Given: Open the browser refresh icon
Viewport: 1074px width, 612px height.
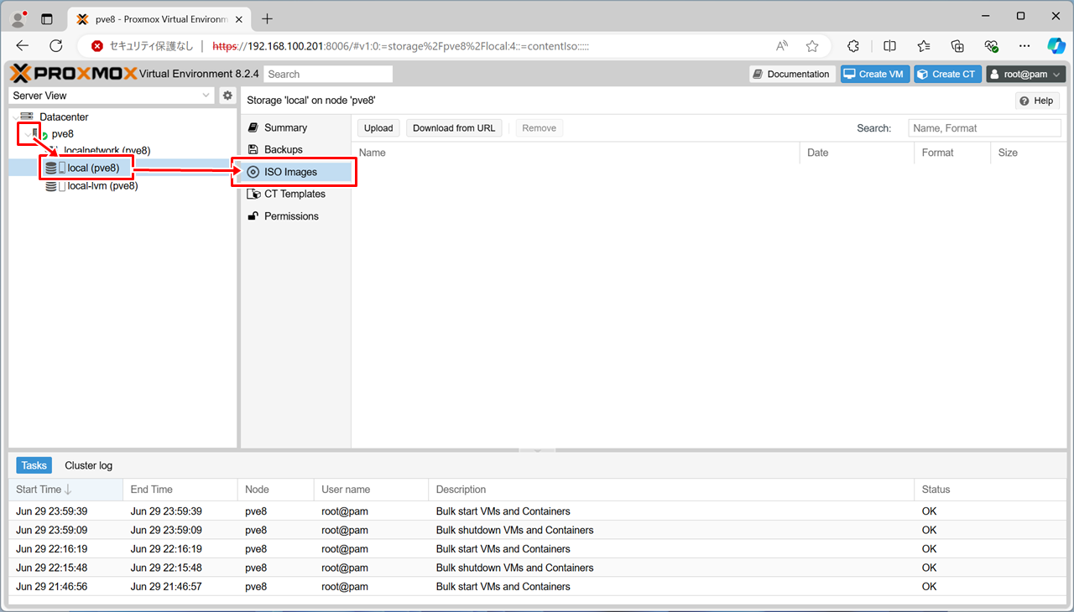Looking at the screenshot, I should [56, 46].
